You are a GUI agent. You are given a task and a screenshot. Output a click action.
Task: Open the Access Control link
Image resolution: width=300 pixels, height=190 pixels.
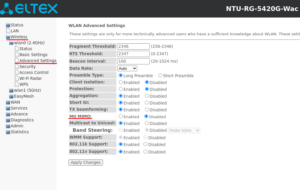coord(34,72)
